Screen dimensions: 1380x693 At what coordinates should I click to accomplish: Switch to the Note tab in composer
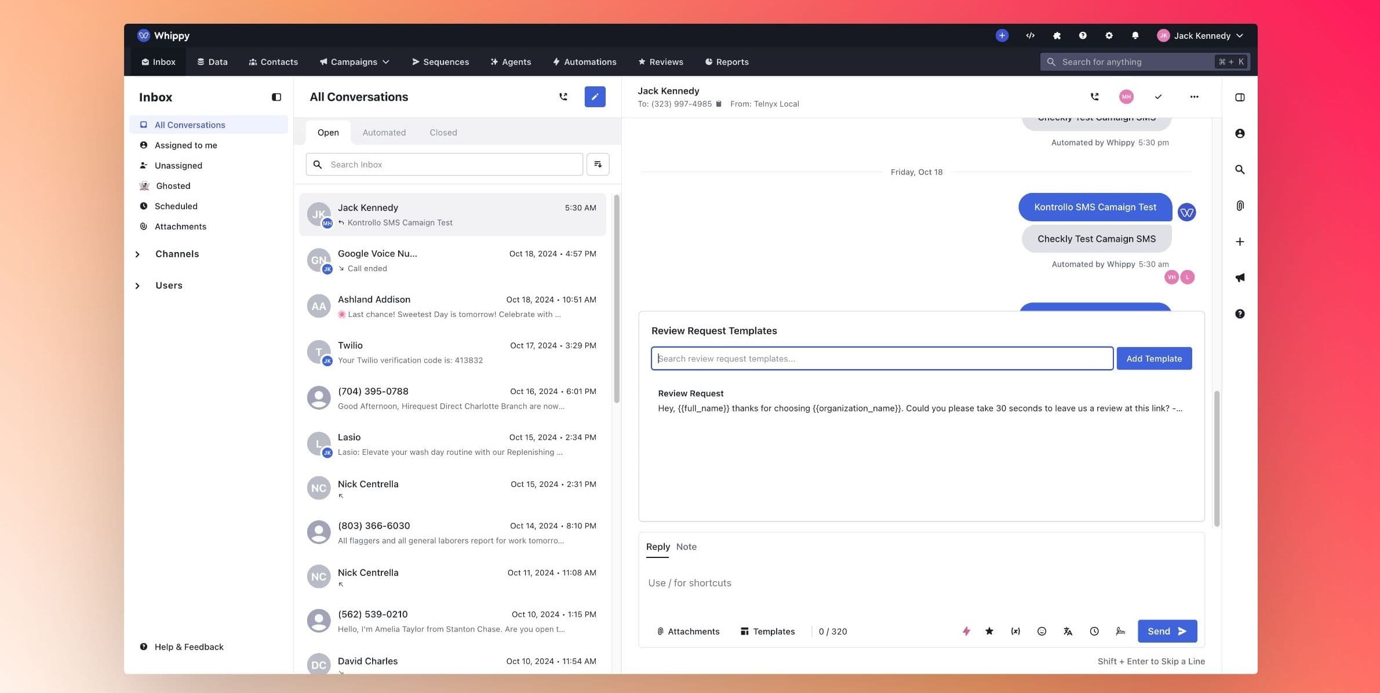(686, 546)
